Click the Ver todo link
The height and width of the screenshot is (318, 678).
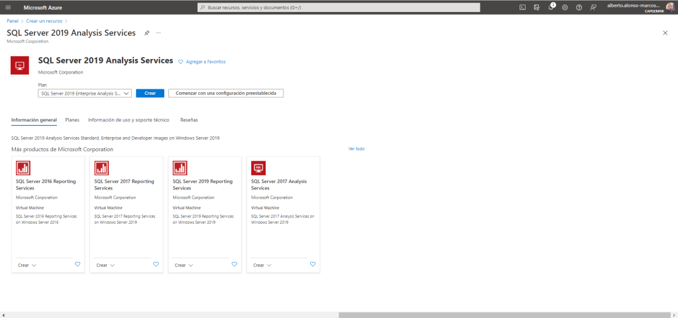(x=356, y=149)
